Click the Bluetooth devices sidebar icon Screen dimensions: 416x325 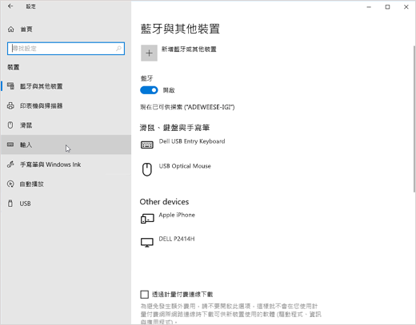pyautogui.click(x=10, y=86)
